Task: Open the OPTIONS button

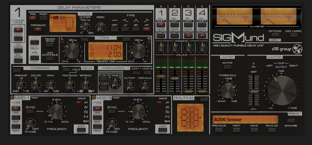Action: (x=275, y=35)
